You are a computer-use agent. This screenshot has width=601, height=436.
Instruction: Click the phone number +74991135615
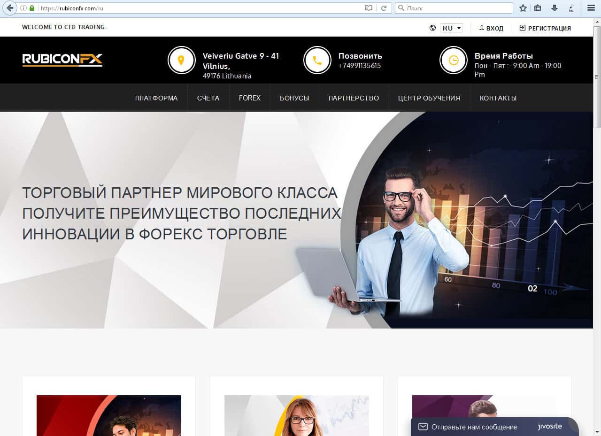pyautogui.click(x=360, y=66)
